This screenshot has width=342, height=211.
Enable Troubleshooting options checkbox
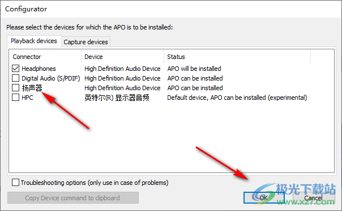tap(15, 183)
